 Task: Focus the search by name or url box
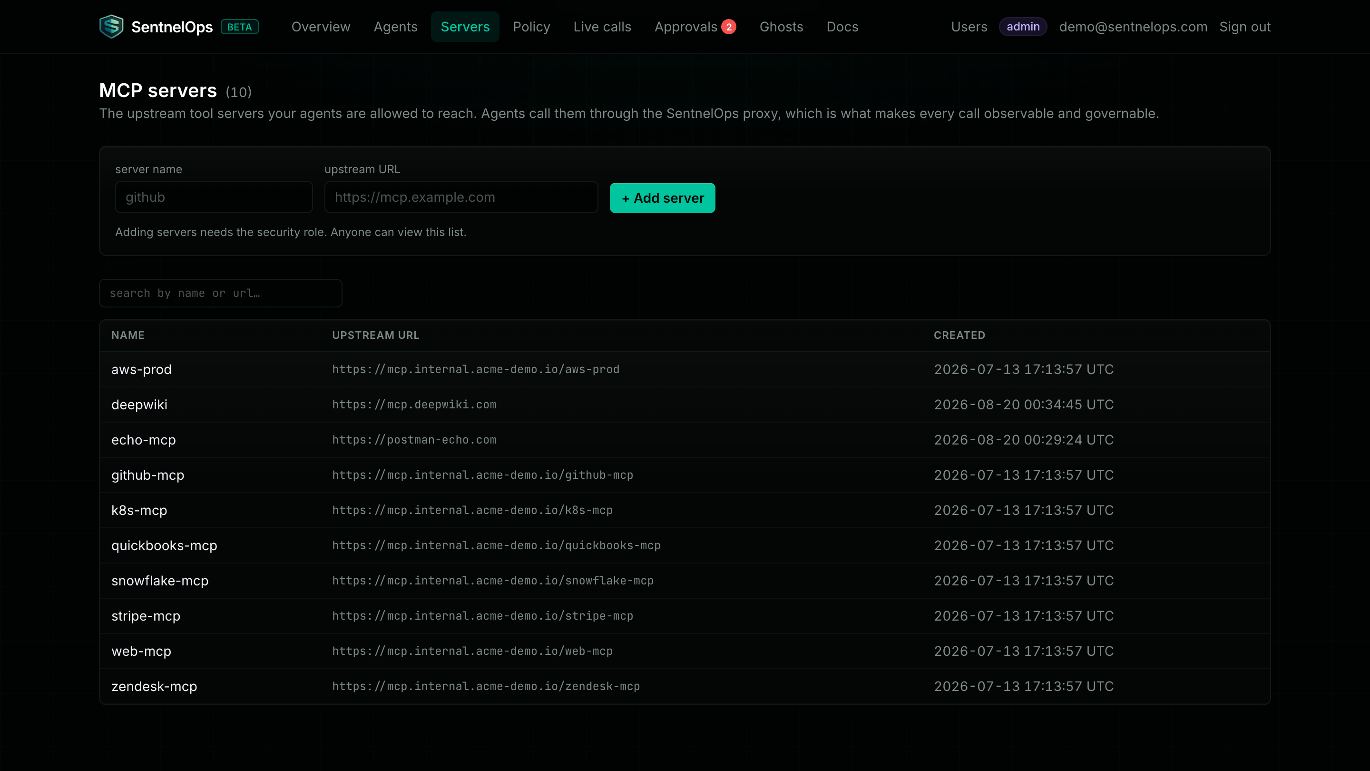(220, 293)
